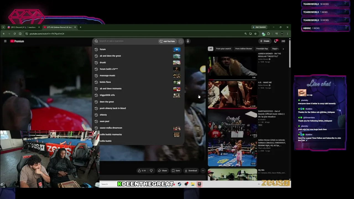Select the 'massage music' suggestion
Screen dimensions: 354x199
138,75
